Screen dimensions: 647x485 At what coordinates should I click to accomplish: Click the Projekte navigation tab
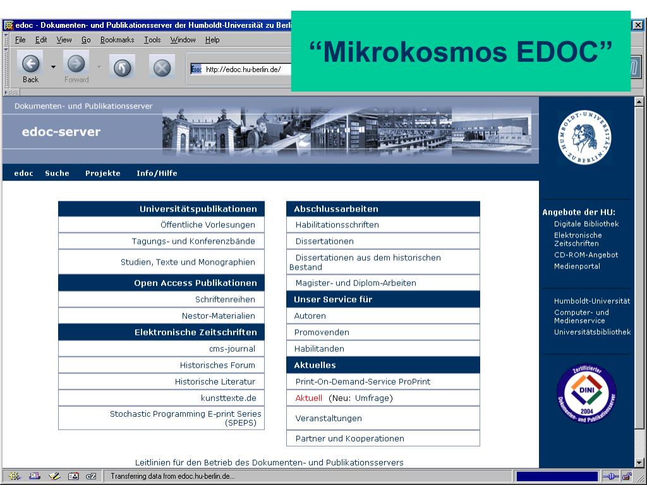click(103, 173)
